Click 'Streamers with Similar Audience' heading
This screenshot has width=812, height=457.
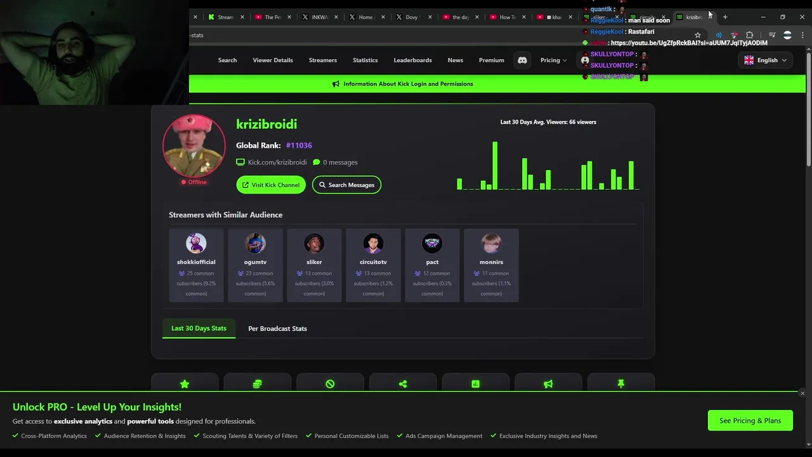(225, 215)
